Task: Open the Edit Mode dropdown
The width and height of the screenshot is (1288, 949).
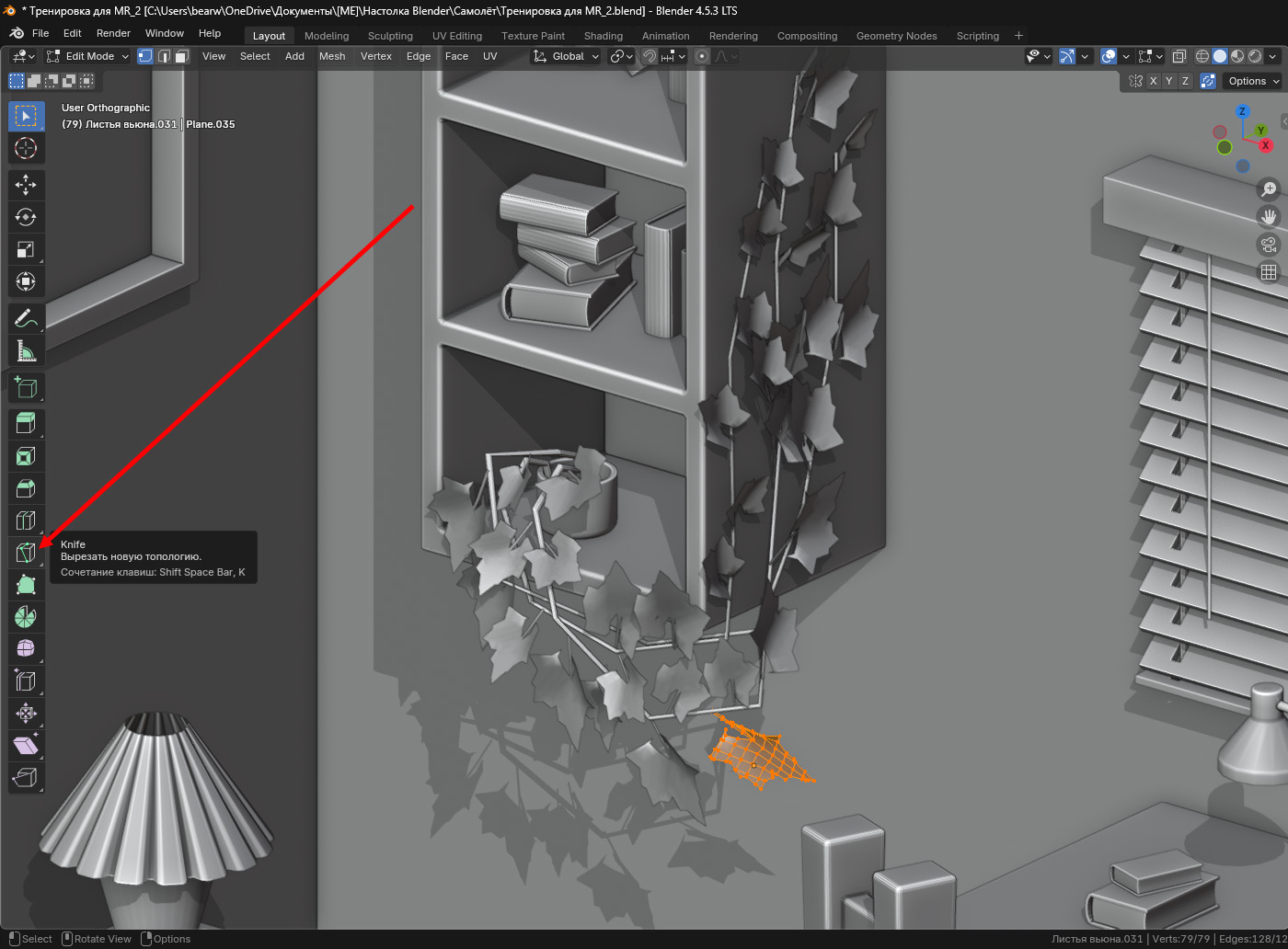Action: (x=88, y=56)
